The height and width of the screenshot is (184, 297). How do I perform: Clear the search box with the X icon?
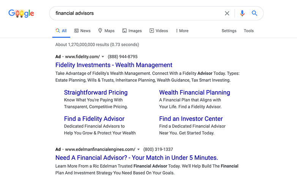click(227, 13)
